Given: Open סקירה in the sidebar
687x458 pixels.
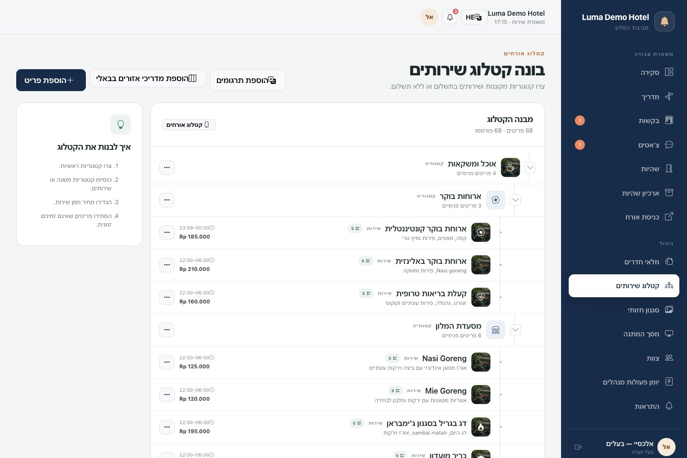Looking at the screenshot, I should pyautogui.click(x=624, y=72).
